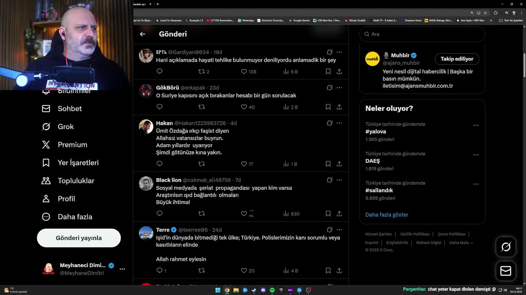Reply to Black lion's post
Image resolution: width=526 pixels, height=295 pixels.
[x=159, y=213]
